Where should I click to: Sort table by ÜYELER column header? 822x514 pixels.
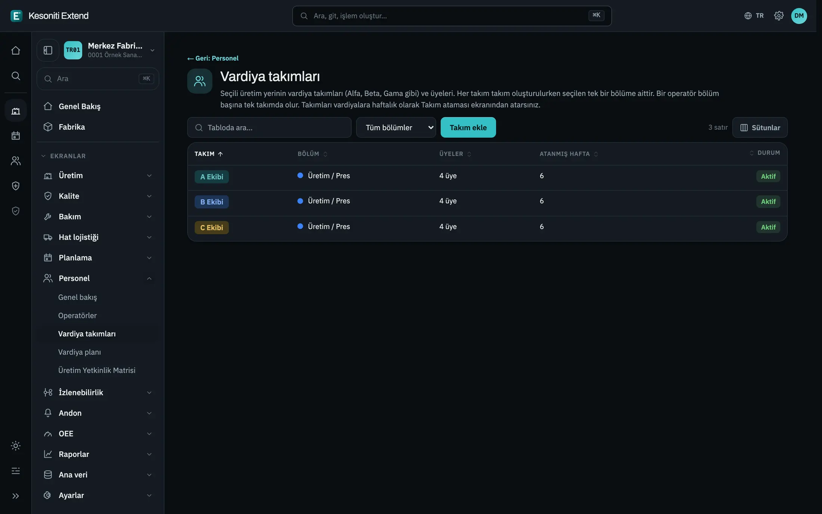455,154
